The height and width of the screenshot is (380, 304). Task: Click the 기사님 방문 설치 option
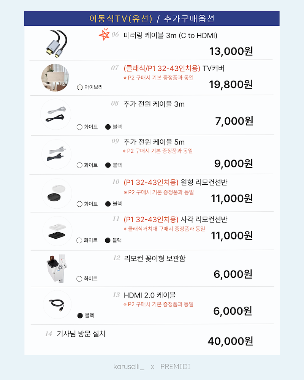tap(81, 334)
